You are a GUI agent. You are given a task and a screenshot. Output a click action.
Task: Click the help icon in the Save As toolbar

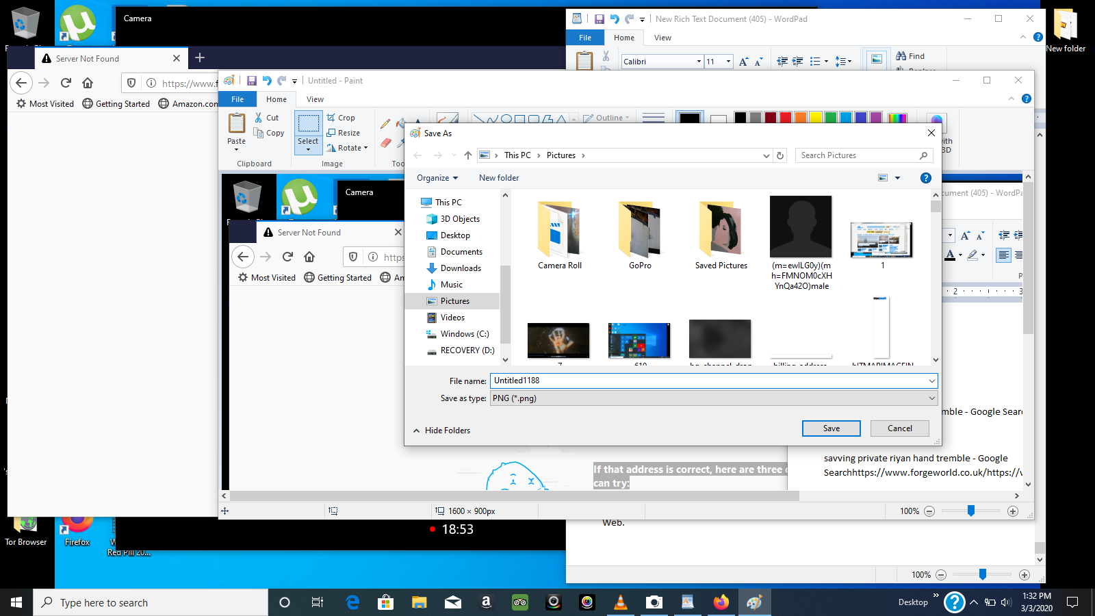(926, 178)
